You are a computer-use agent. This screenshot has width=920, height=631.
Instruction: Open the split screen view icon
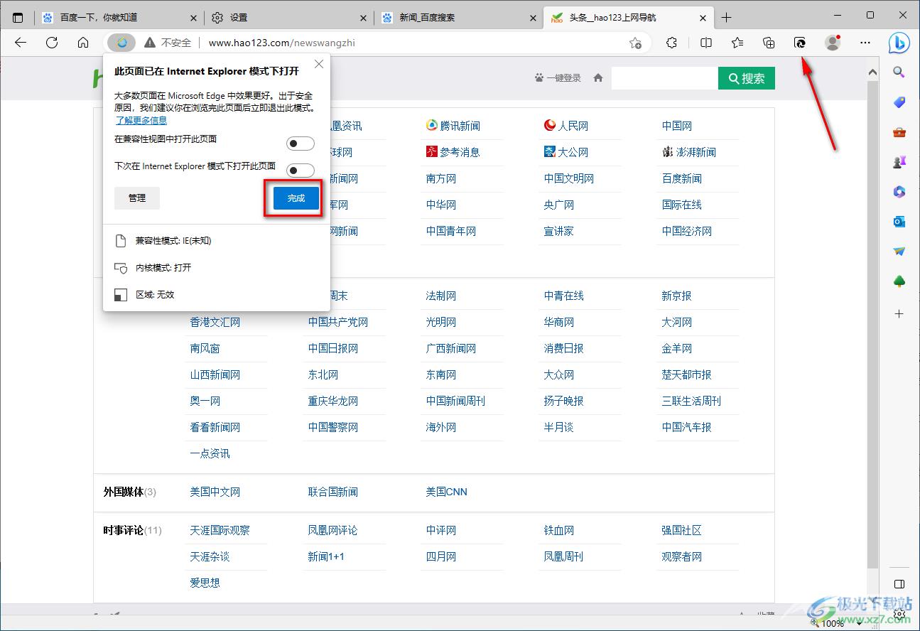706,43
